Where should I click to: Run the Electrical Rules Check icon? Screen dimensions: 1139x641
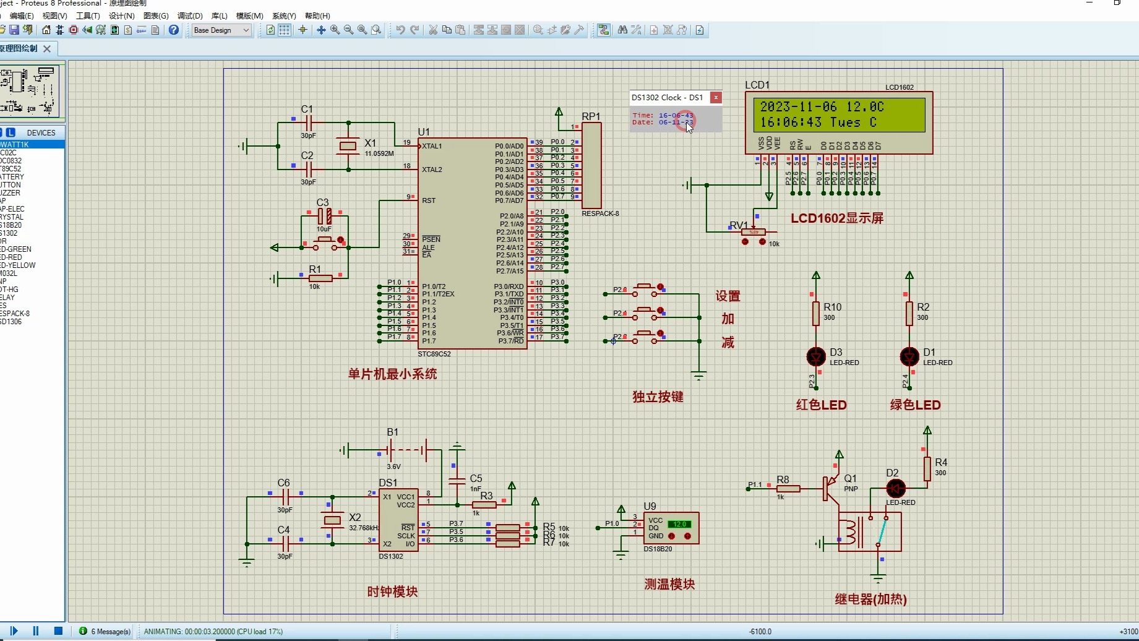pos(700,30)
